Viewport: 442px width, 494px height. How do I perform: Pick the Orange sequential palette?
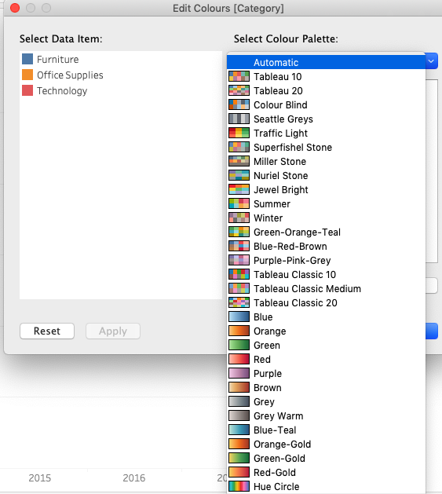click(x=326, y=331)
